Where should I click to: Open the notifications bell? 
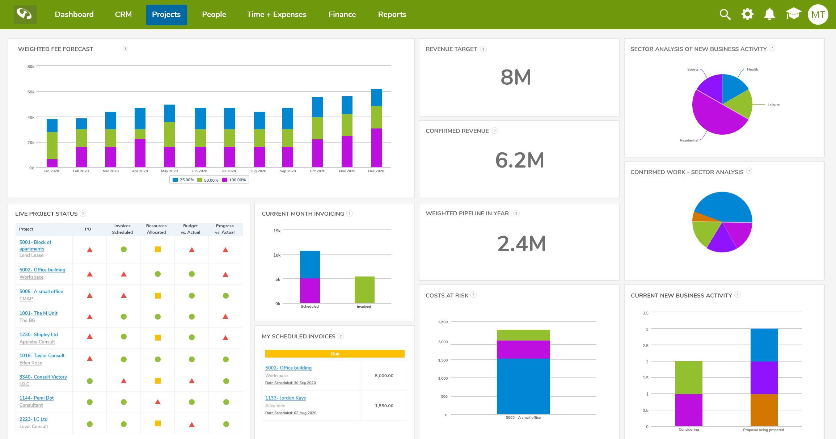click(769, 14)
